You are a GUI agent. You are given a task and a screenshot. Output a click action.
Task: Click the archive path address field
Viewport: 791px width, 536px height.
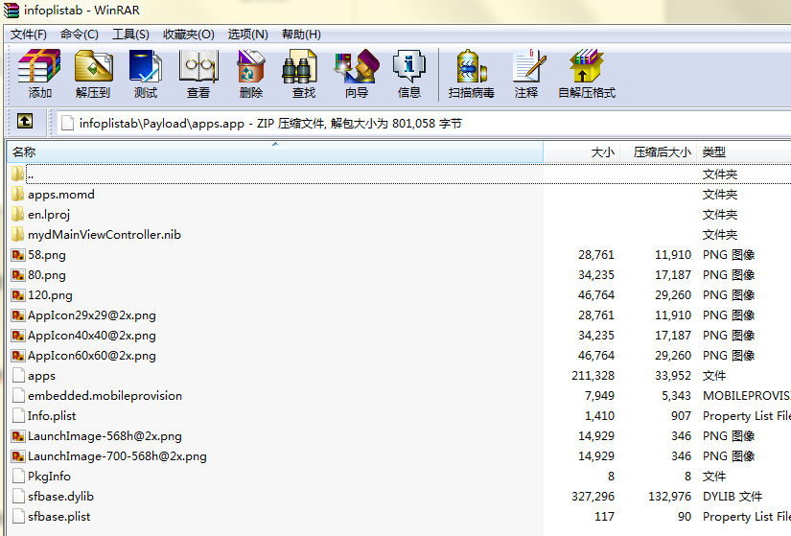coord(424,123)
